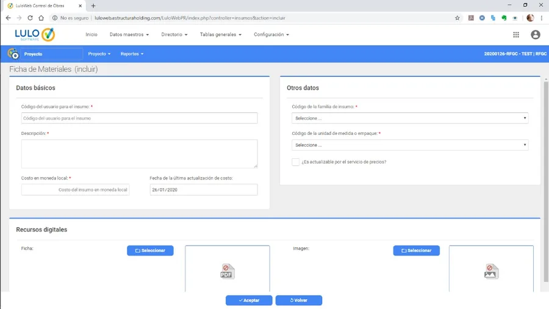Click the image placeholder thumbnail for Imagen
This screenshot has height=309, width=549.
coord(491,271)
